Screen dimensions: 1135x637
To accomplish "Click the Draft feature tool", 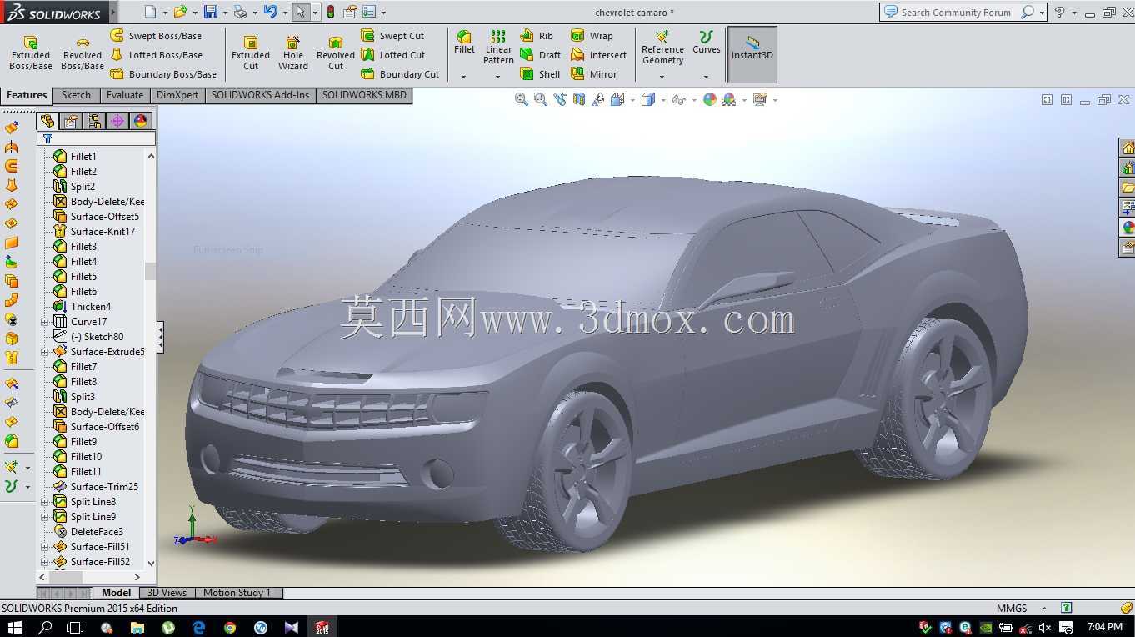I will tap(540, 55).
